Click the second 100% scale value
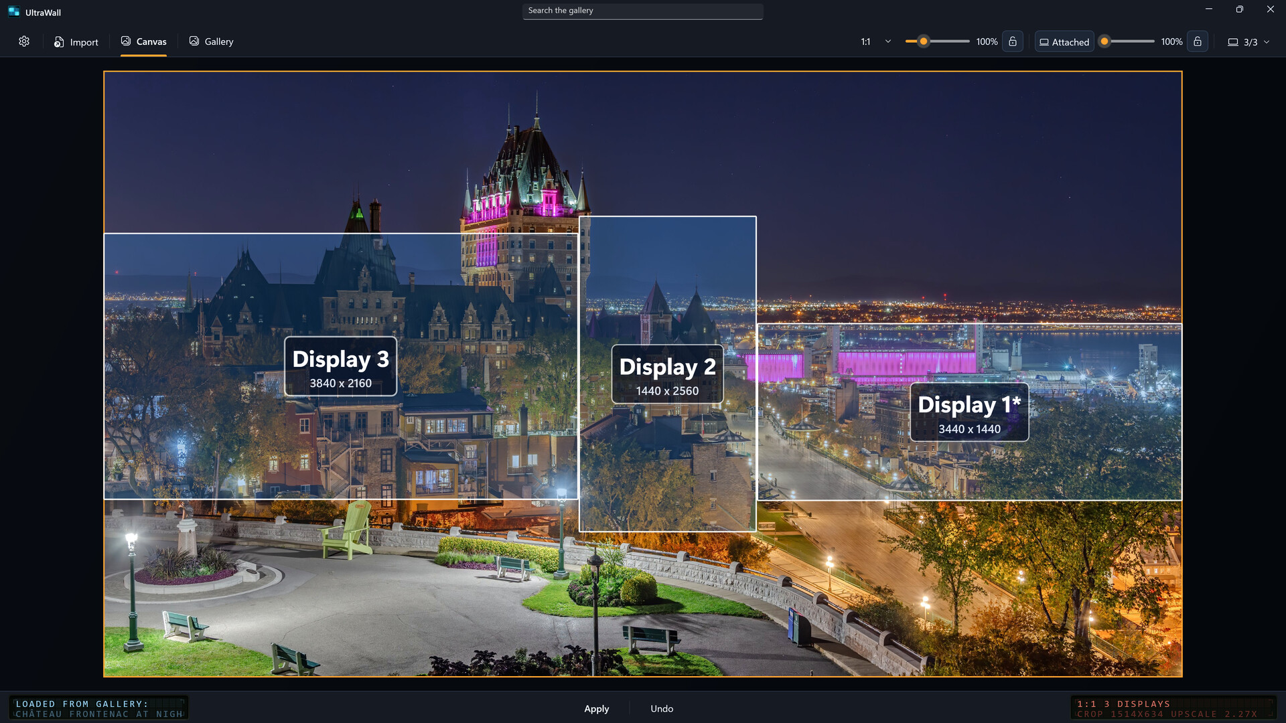Viewport: 1286px width, 723px height. (1171, 42)
